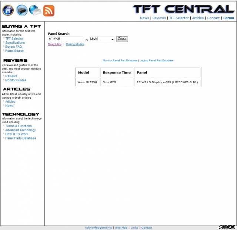Click the Technology sidebar heading
237x230 pixels.
[21, 114]
